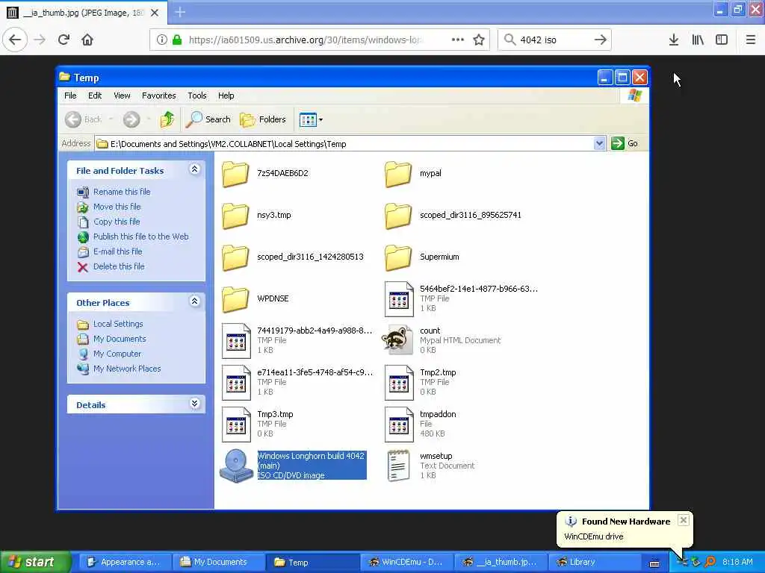Select the mypal folder
Viewport: 765px width, 573px height.
pos(413,173)
